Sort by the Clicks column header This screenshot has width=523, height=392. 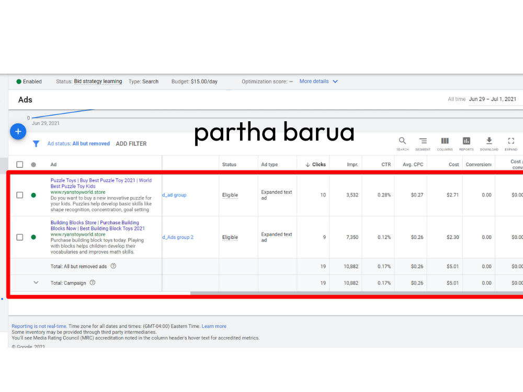tap(315, 164)
